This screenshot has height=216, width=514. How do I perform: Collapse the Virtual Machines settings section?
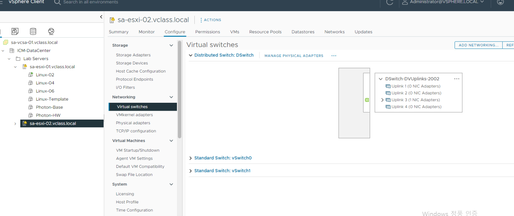(x=171, y=141)
